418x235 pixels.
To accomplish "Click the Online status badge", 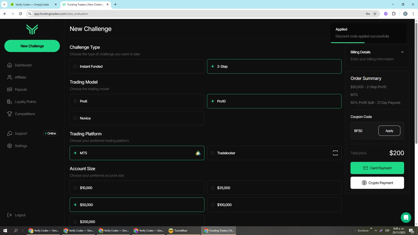I will coord(50,133).
